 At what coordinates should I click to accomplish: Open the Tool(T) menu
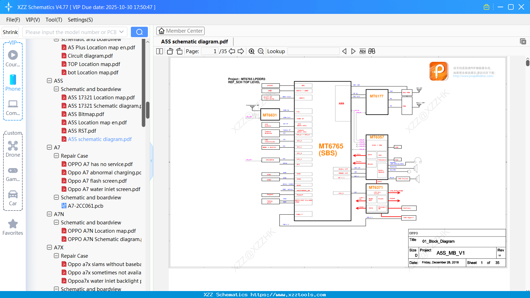(x=54, y=20)
